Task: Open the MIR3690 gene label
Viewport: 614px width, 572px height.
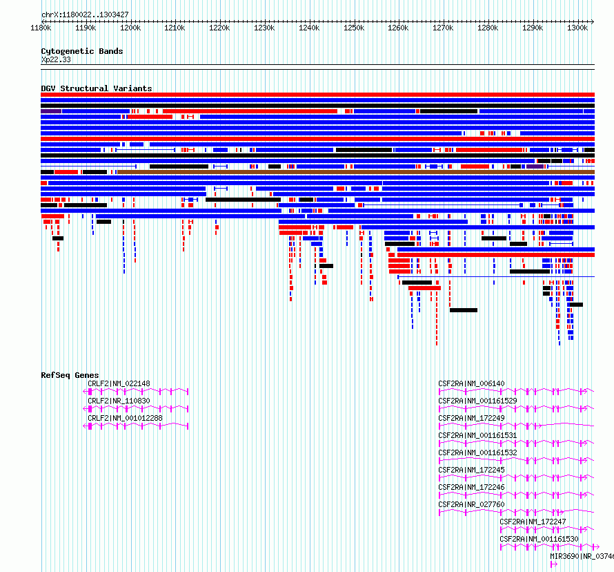Action: [x=582, y=556]
